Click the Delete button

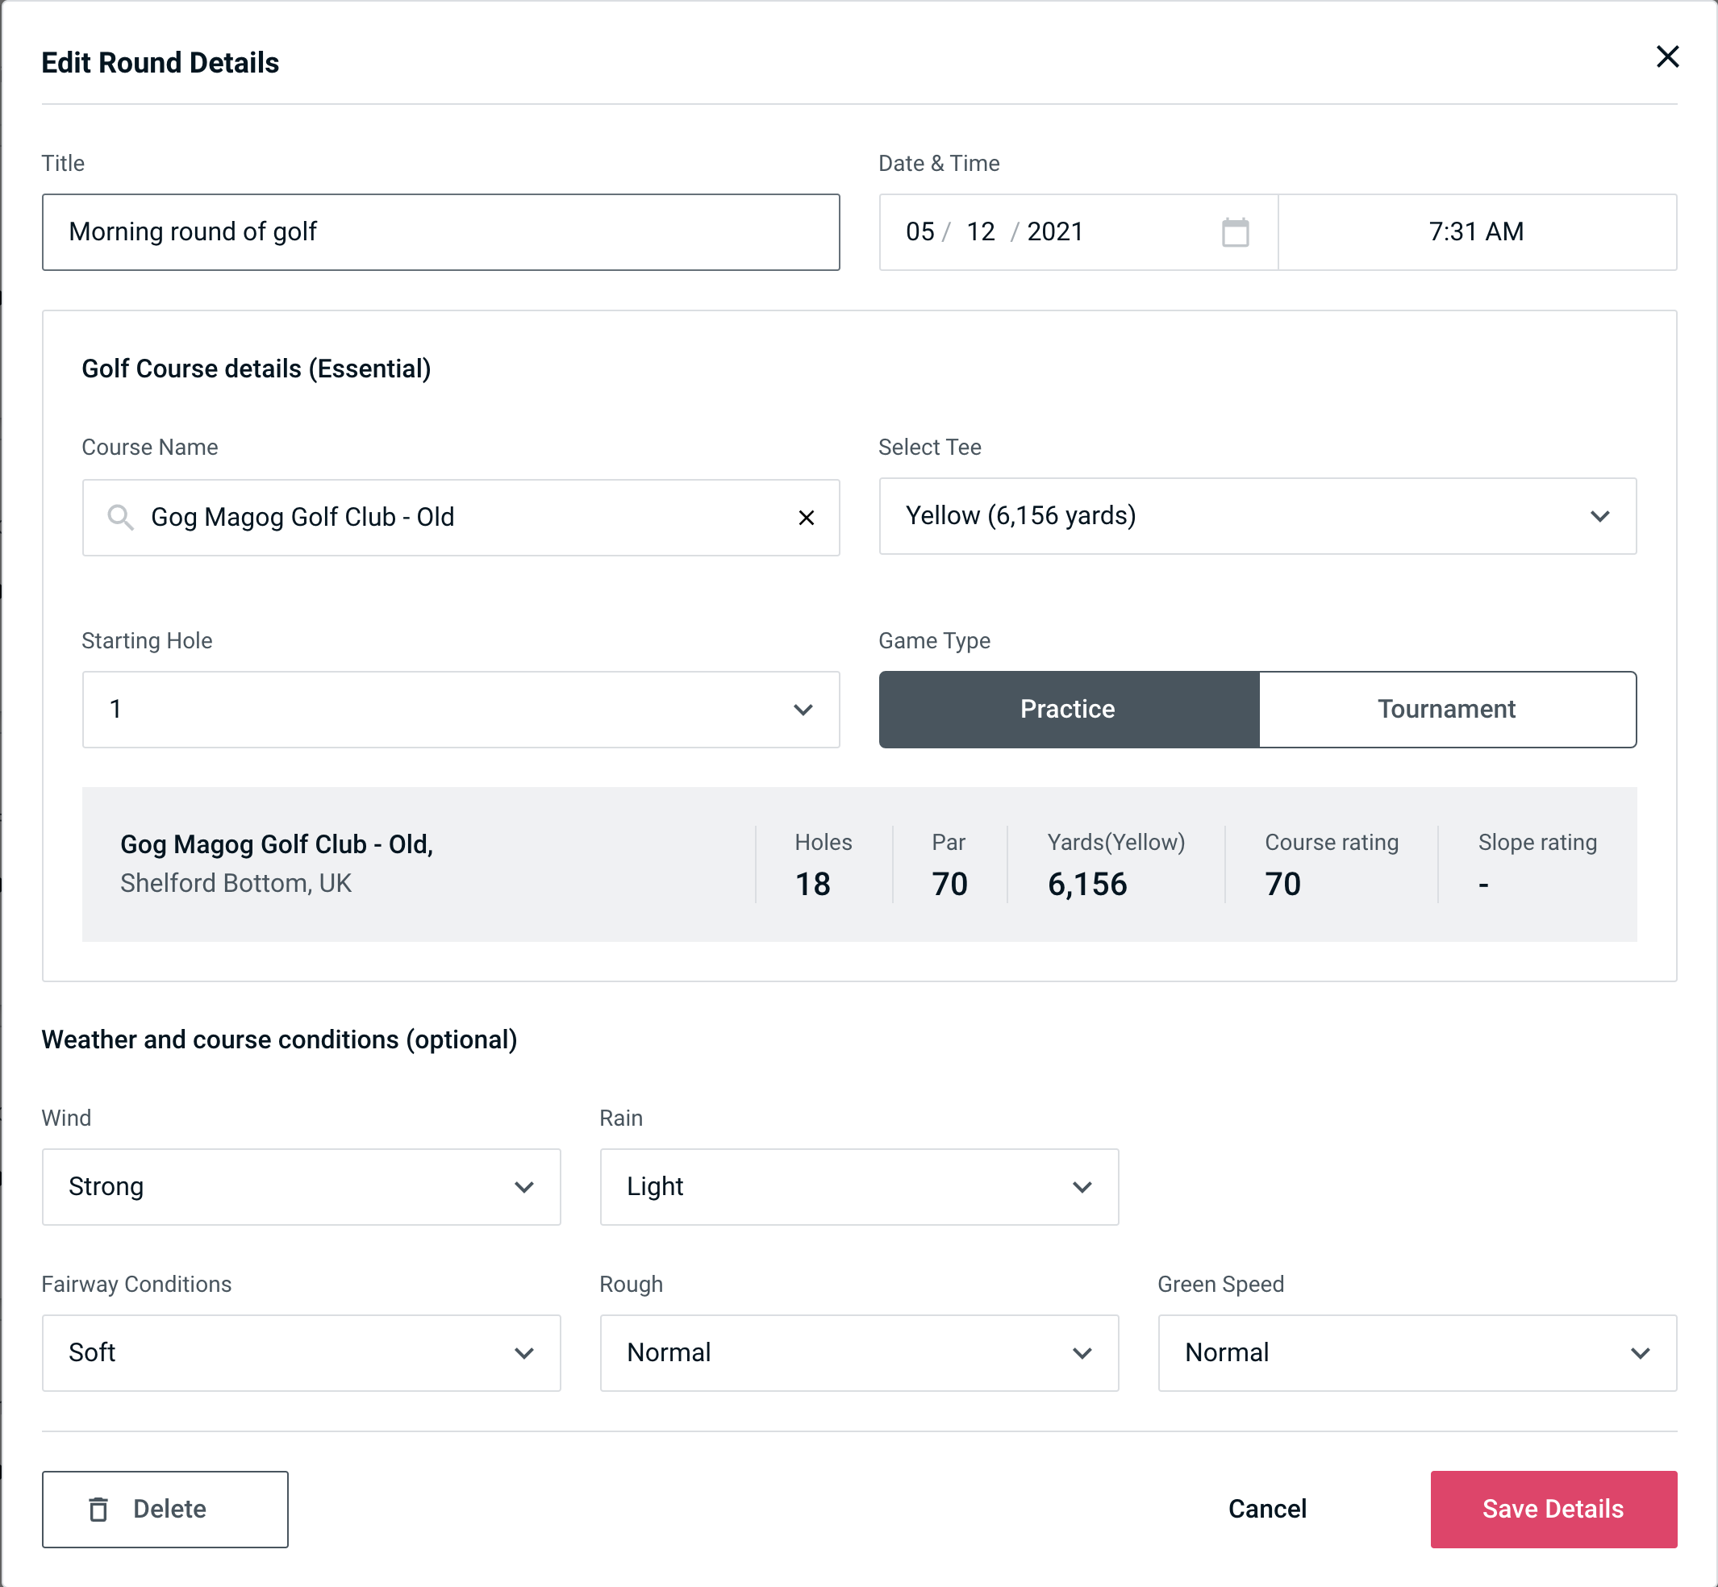pyautogui.click(x=166, y=1508)
